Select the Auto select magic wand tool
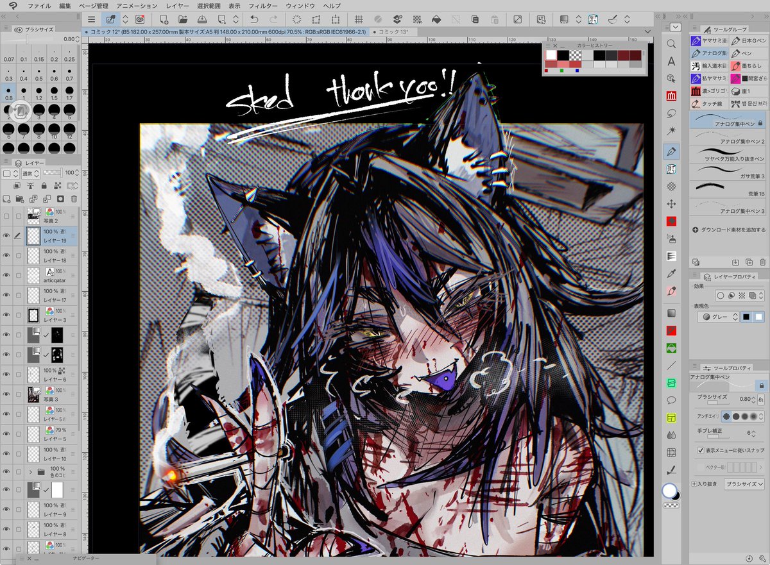770x565 pixels. coord(671,131)
